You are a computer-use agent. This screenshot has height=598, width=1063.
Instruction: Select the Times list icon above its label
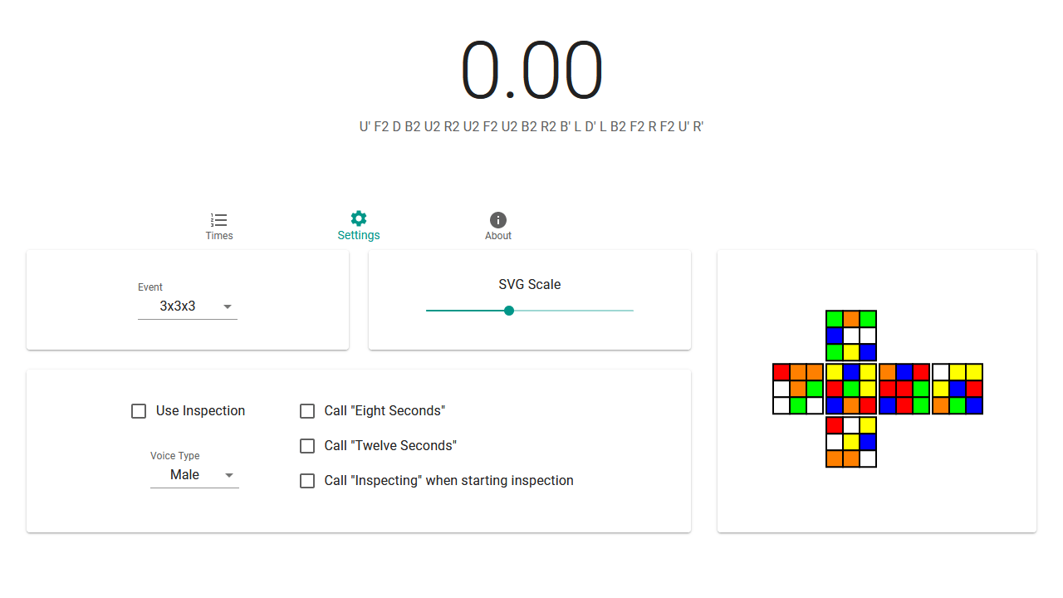click(x=218, y=220)
